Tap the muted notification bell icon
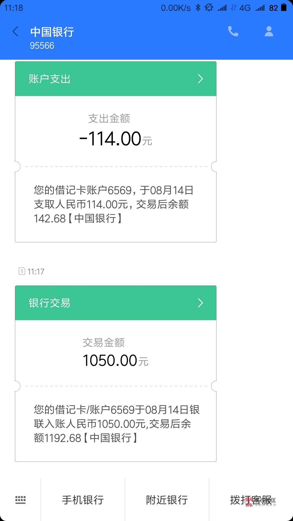293x521 pixels. click(209, 8)
